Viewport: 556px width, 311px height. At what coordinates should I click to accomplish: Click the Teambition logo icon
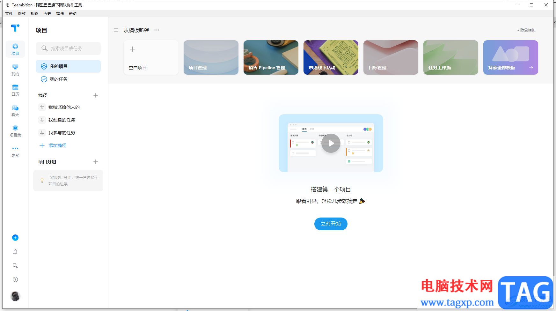[15, 28]
